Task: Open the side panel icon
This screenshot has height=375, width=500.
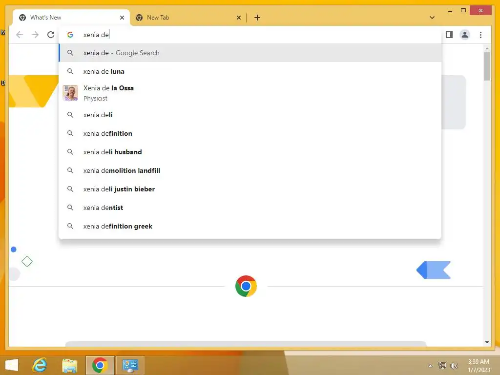Action: coord(449,35)
